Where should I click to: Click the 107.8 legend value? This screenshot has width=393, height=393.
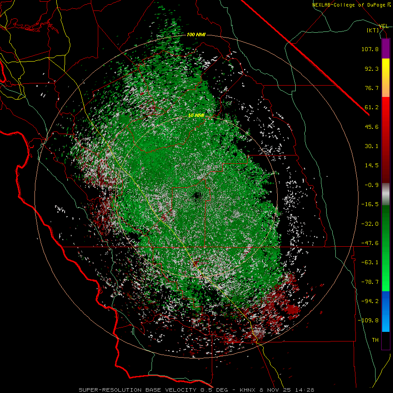coord(370,49)
